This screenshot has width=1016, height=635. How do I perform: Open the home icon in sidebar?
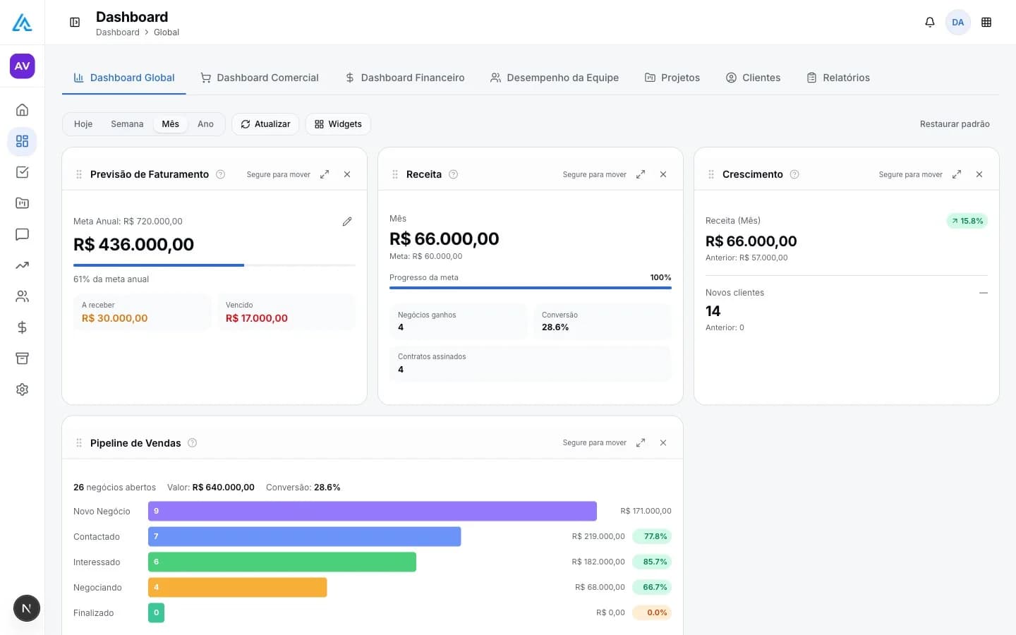click(x=22, y=110)
